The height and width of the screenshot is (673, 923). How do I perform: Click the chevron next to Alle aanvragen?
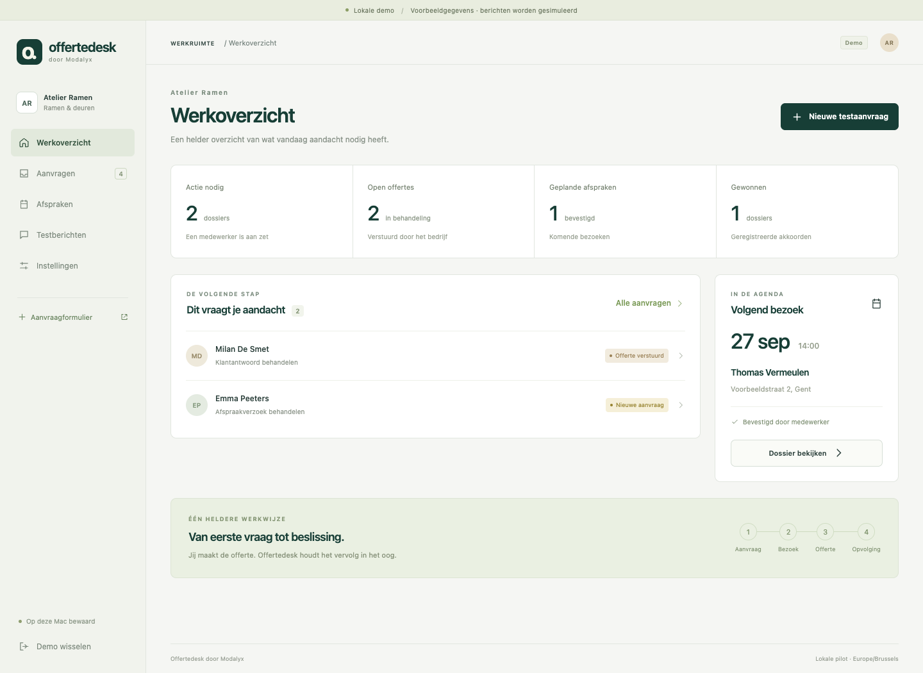click(x=680, y=304)
